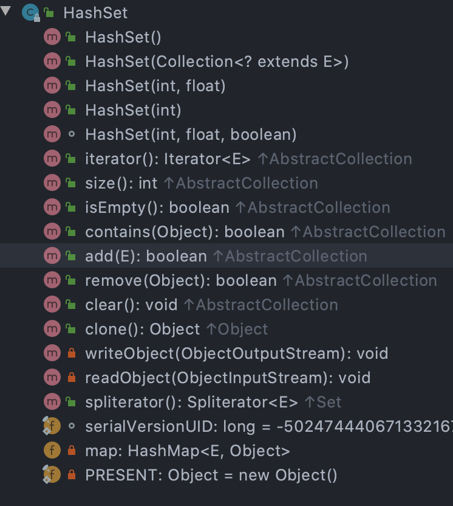
Task: Select the size(): int method
Action: 121,183
